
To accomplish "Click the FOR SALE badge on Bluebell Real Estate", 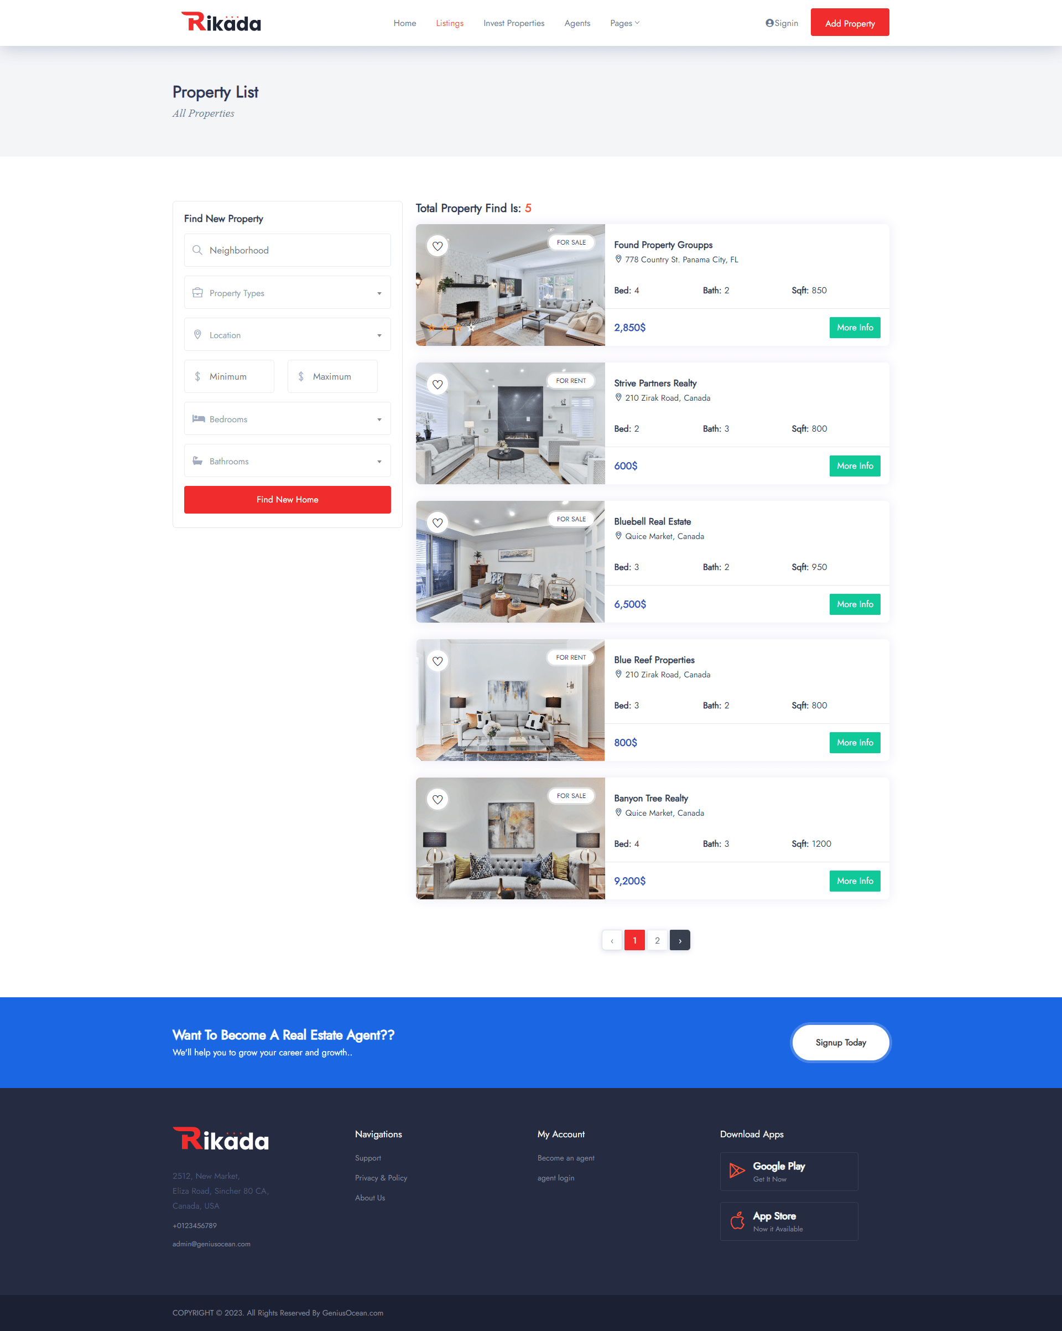I will [571, 519].
